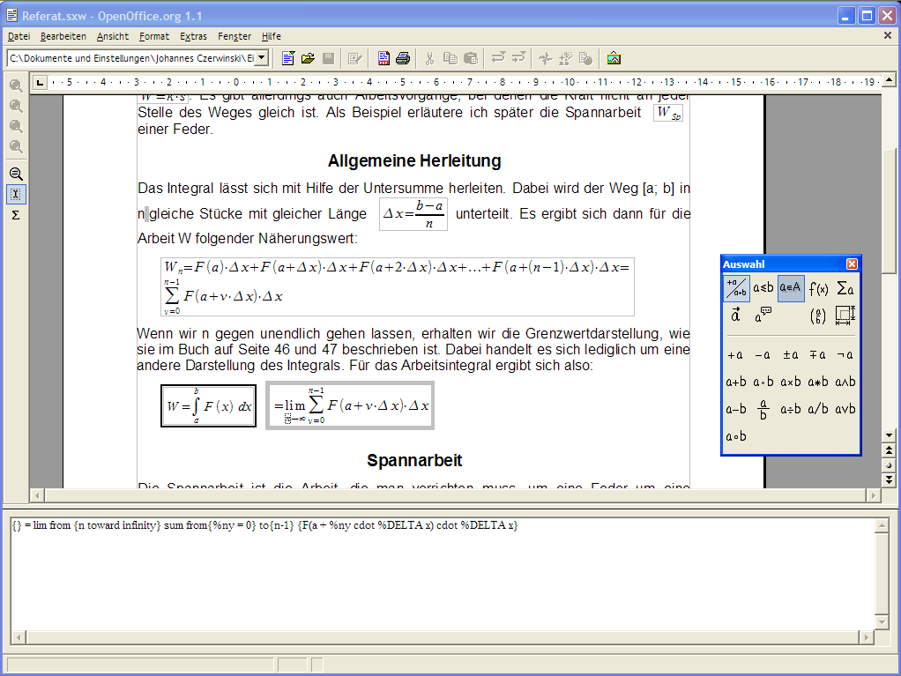Screen dimensions: 901x676
Task: Insert the logical NOT ¬a operator
Action: 845,355
